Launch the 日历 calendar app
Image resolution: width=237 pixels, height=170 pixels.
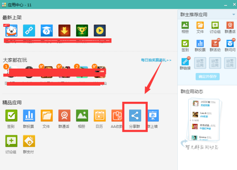point(100,115)
